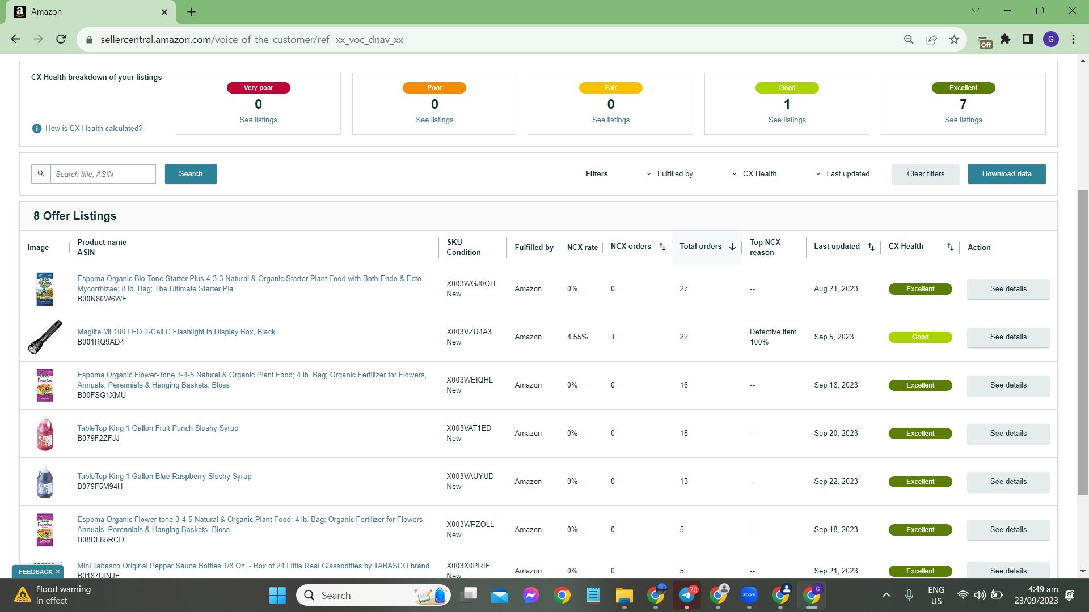Download data button click
Screen dimensions: 1089x612
1007,174
